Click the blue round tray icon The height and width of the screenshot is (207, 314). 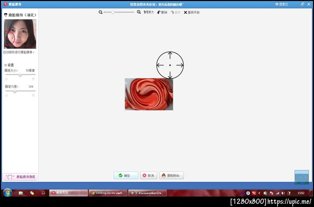pyautogui.click(x=248, y=193)
